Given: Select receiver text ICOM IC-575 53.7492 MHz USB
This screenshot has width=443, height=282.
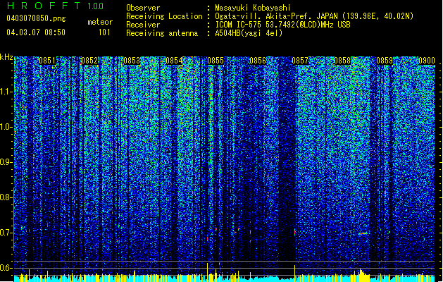Looking at the screenshot, I should [x=282, y=25].
